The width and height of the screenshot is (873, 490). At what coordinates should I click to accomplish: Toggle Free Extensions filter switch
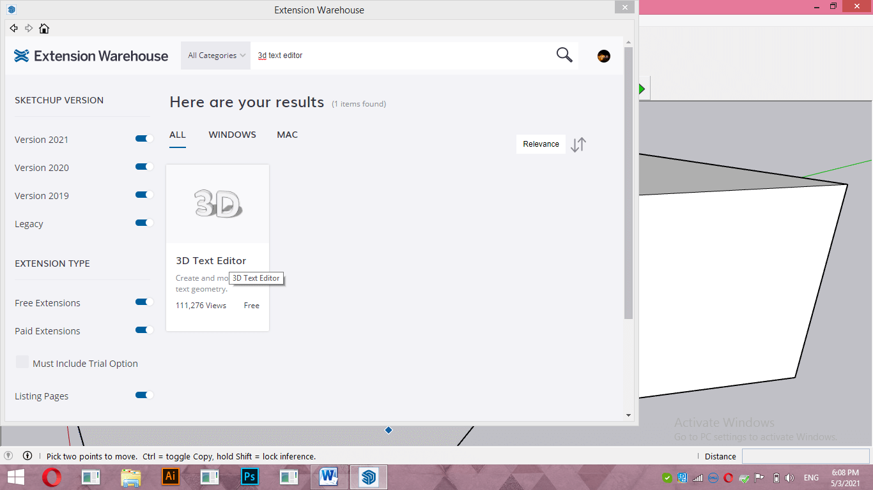[x=144, y=302]
